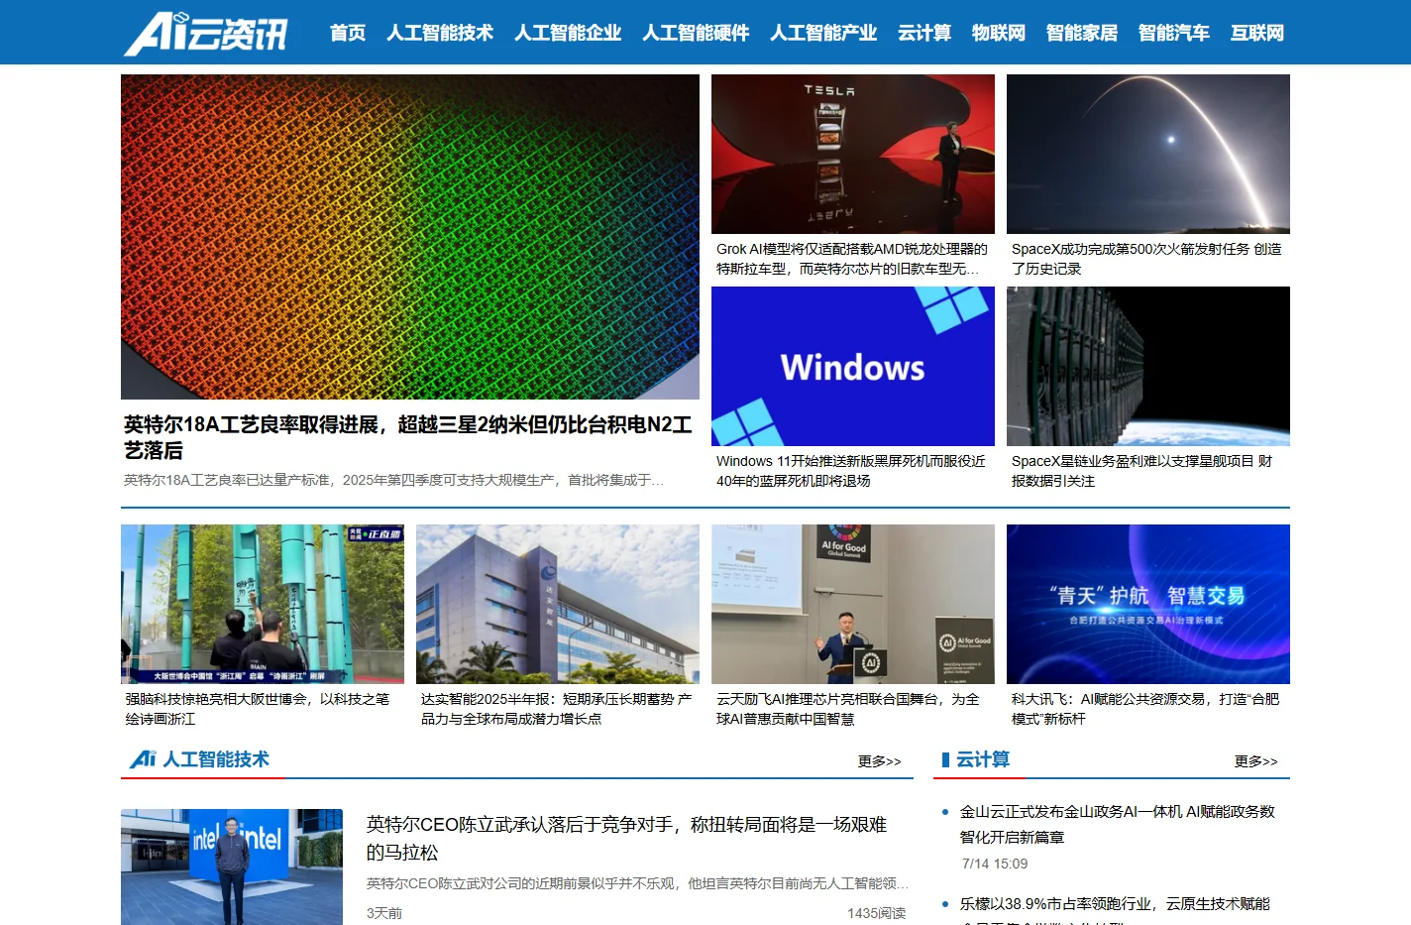Open 金山云正式发布金山政务AI一体机 link
Viewport: 1411px width, 925px height.
click(x=1118, y=824)
